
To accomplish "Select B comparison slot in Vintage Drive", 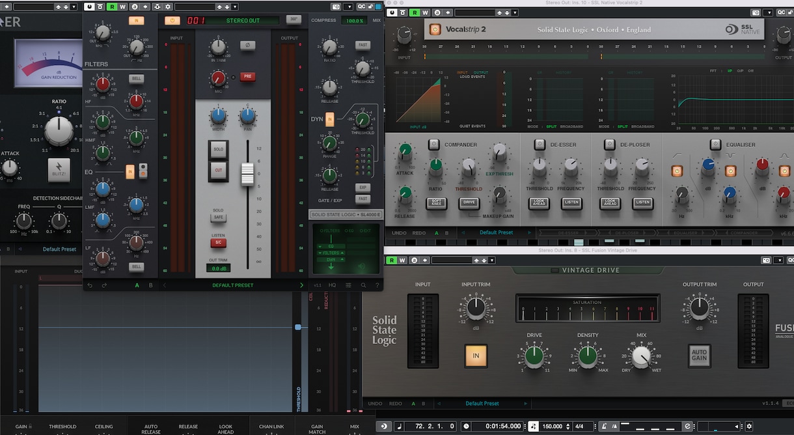I will [424, 404].
